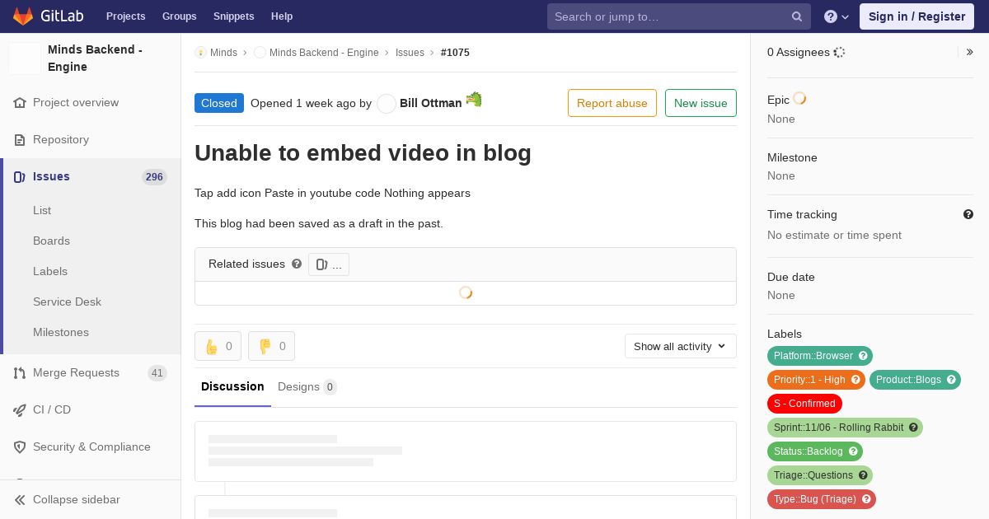Image resolution: width=989 pixels, height=519 pixels.
Task: Open the issue List sidebar item
Action: click(42, 210)
